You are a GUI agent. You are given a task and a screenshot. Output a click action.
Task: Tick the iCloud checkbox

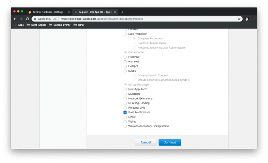point(125,71)
